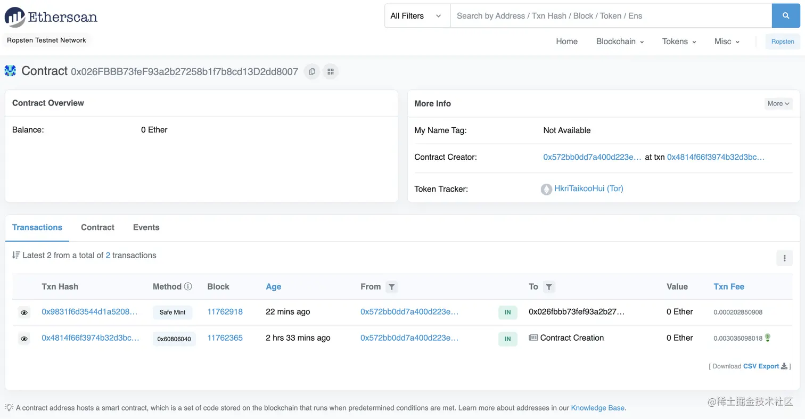Open the All Filters dropdown

(x=417, y=16)
